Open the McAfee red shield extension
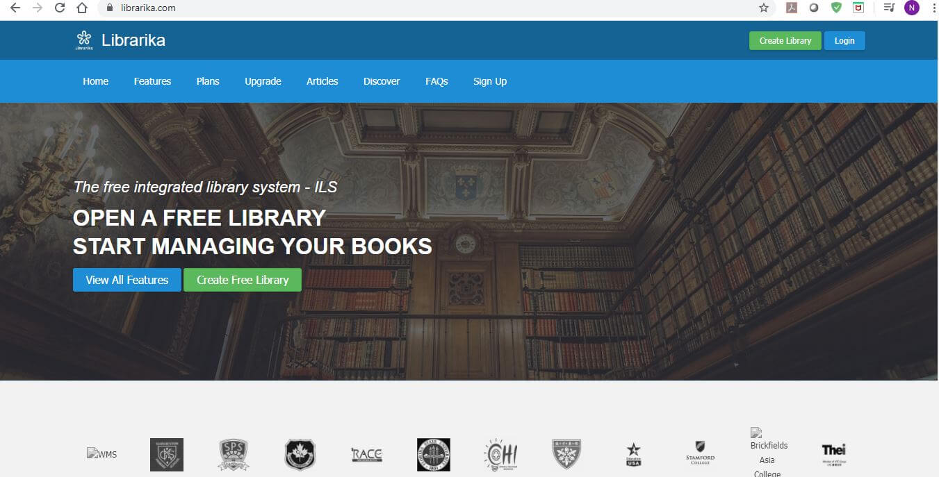939x477 pixels. click(858, 8)
